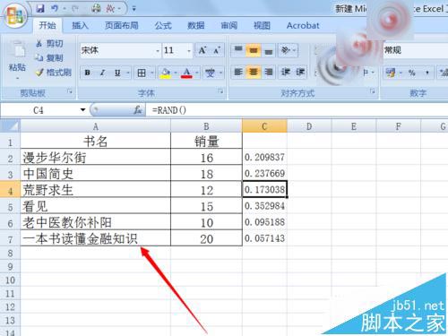Image resolution: width=448 pixels, height=336 pixels.
Task: Click the Office button logo
Action: 15,15
